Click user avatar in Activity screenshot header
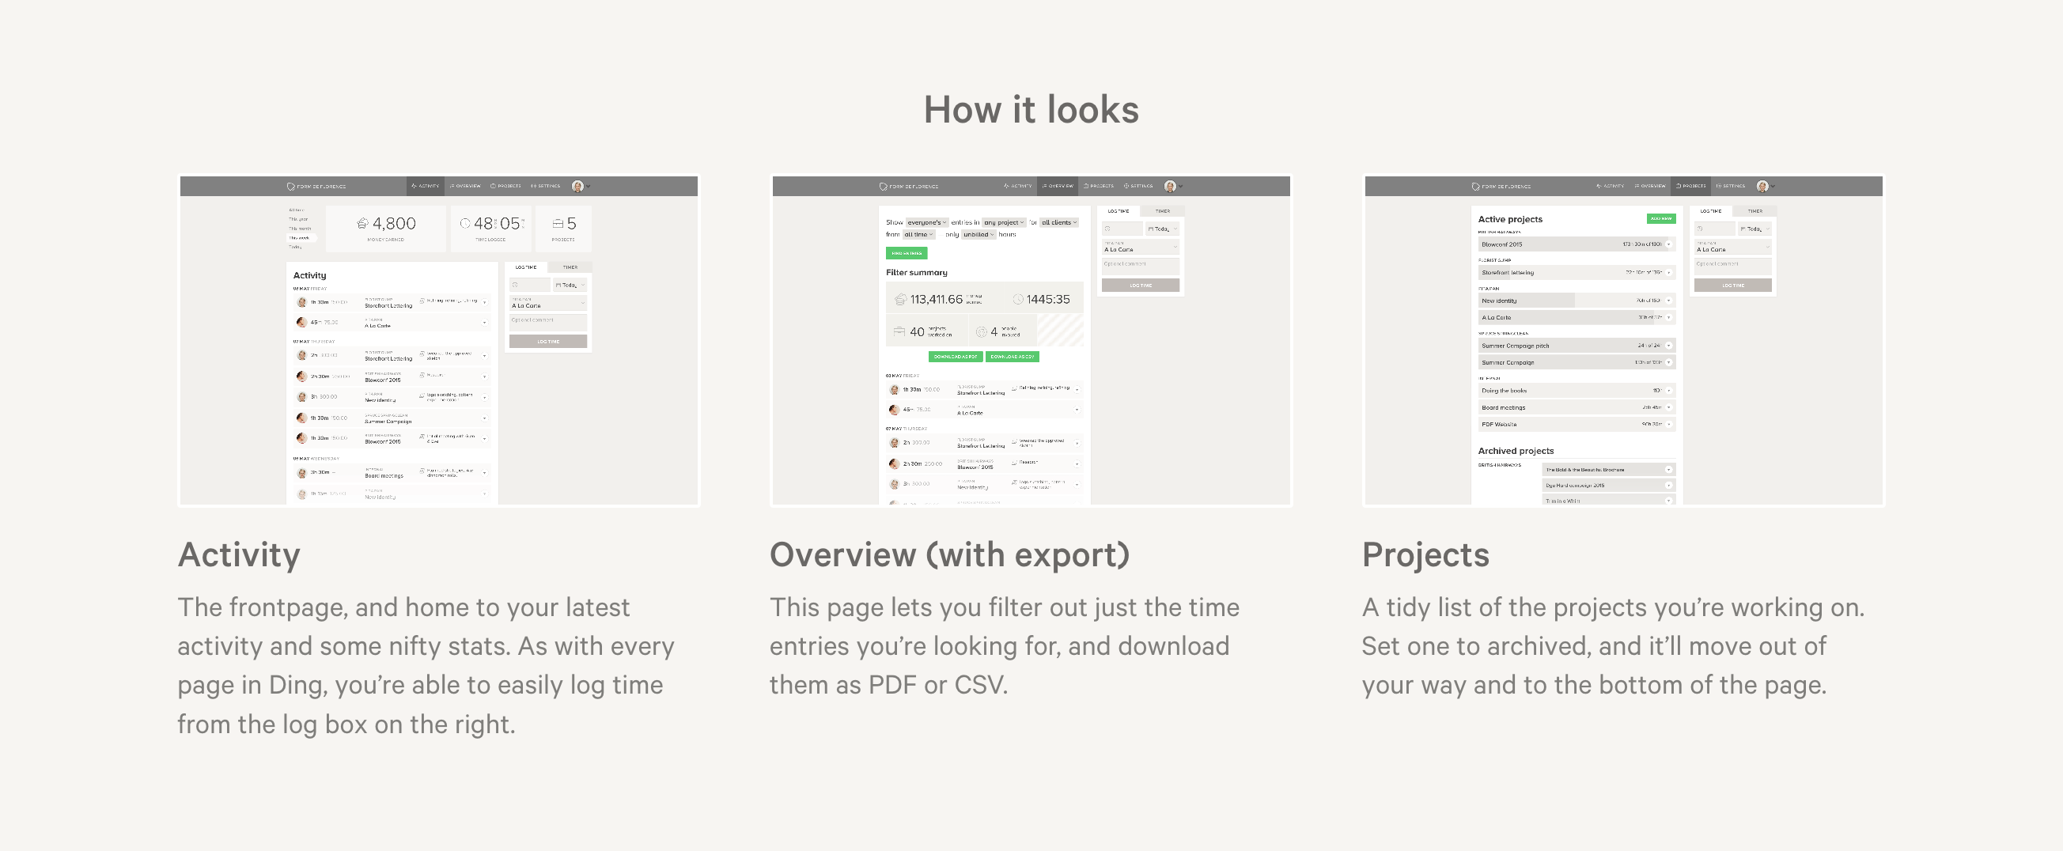 [577, 186]
